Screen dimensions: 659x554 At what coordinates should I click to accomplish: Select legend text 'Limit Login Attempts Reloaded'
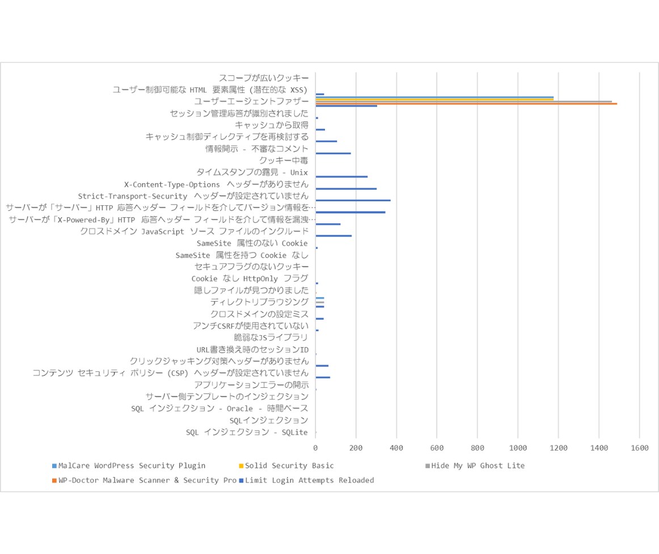[309, 480]
